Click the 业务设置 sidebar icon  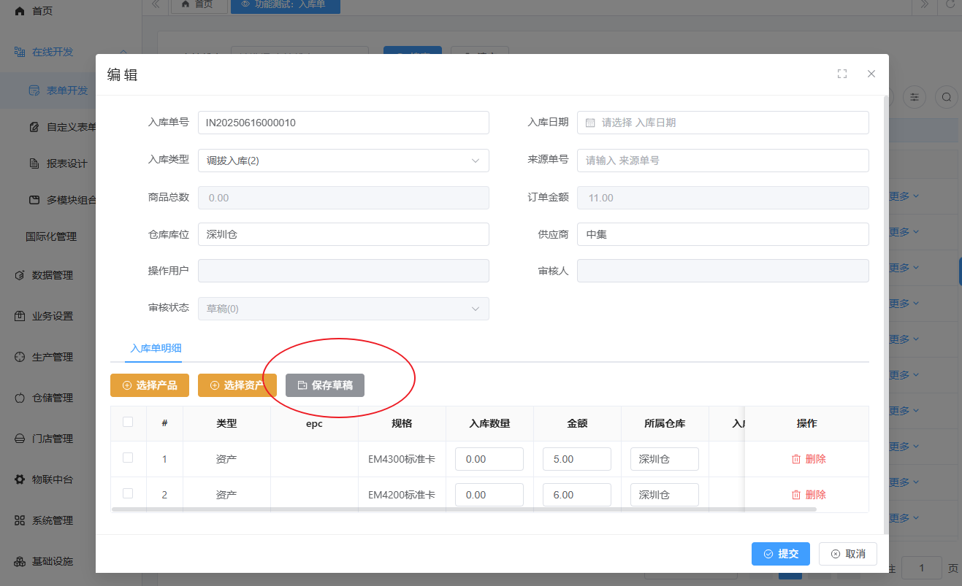20,316
